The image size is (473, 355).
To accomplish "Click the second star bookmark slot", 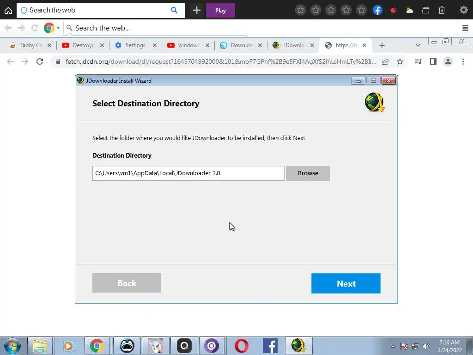I will 315,10.
